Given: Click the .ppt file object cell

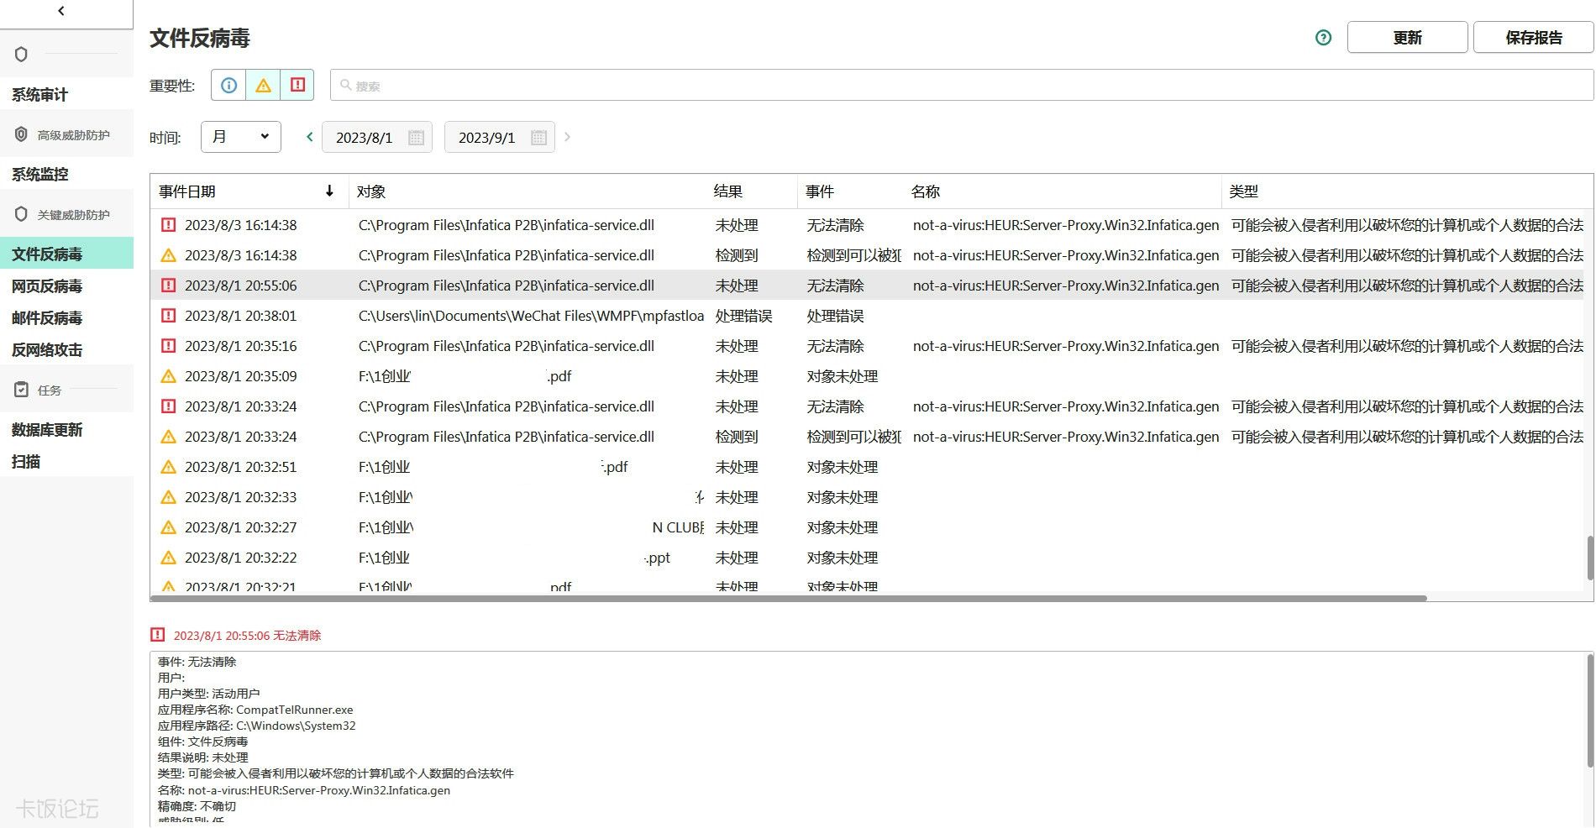Looking at the screenshot, I should pyautogui.click(x=514, y=558).
